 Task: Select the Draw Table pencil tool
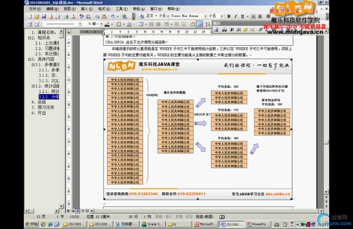30,24
